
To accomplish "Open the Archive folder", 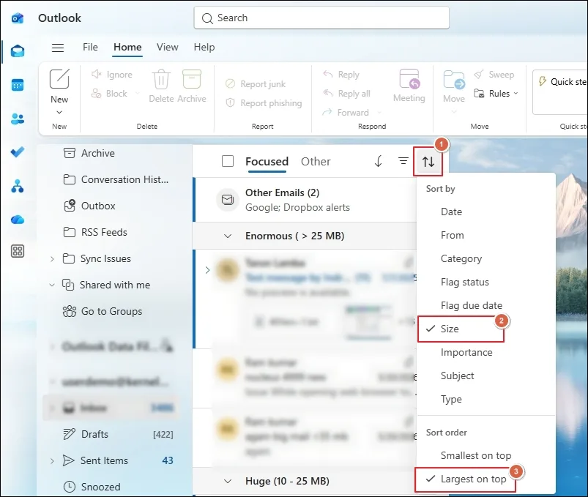I will coord(89,153).
